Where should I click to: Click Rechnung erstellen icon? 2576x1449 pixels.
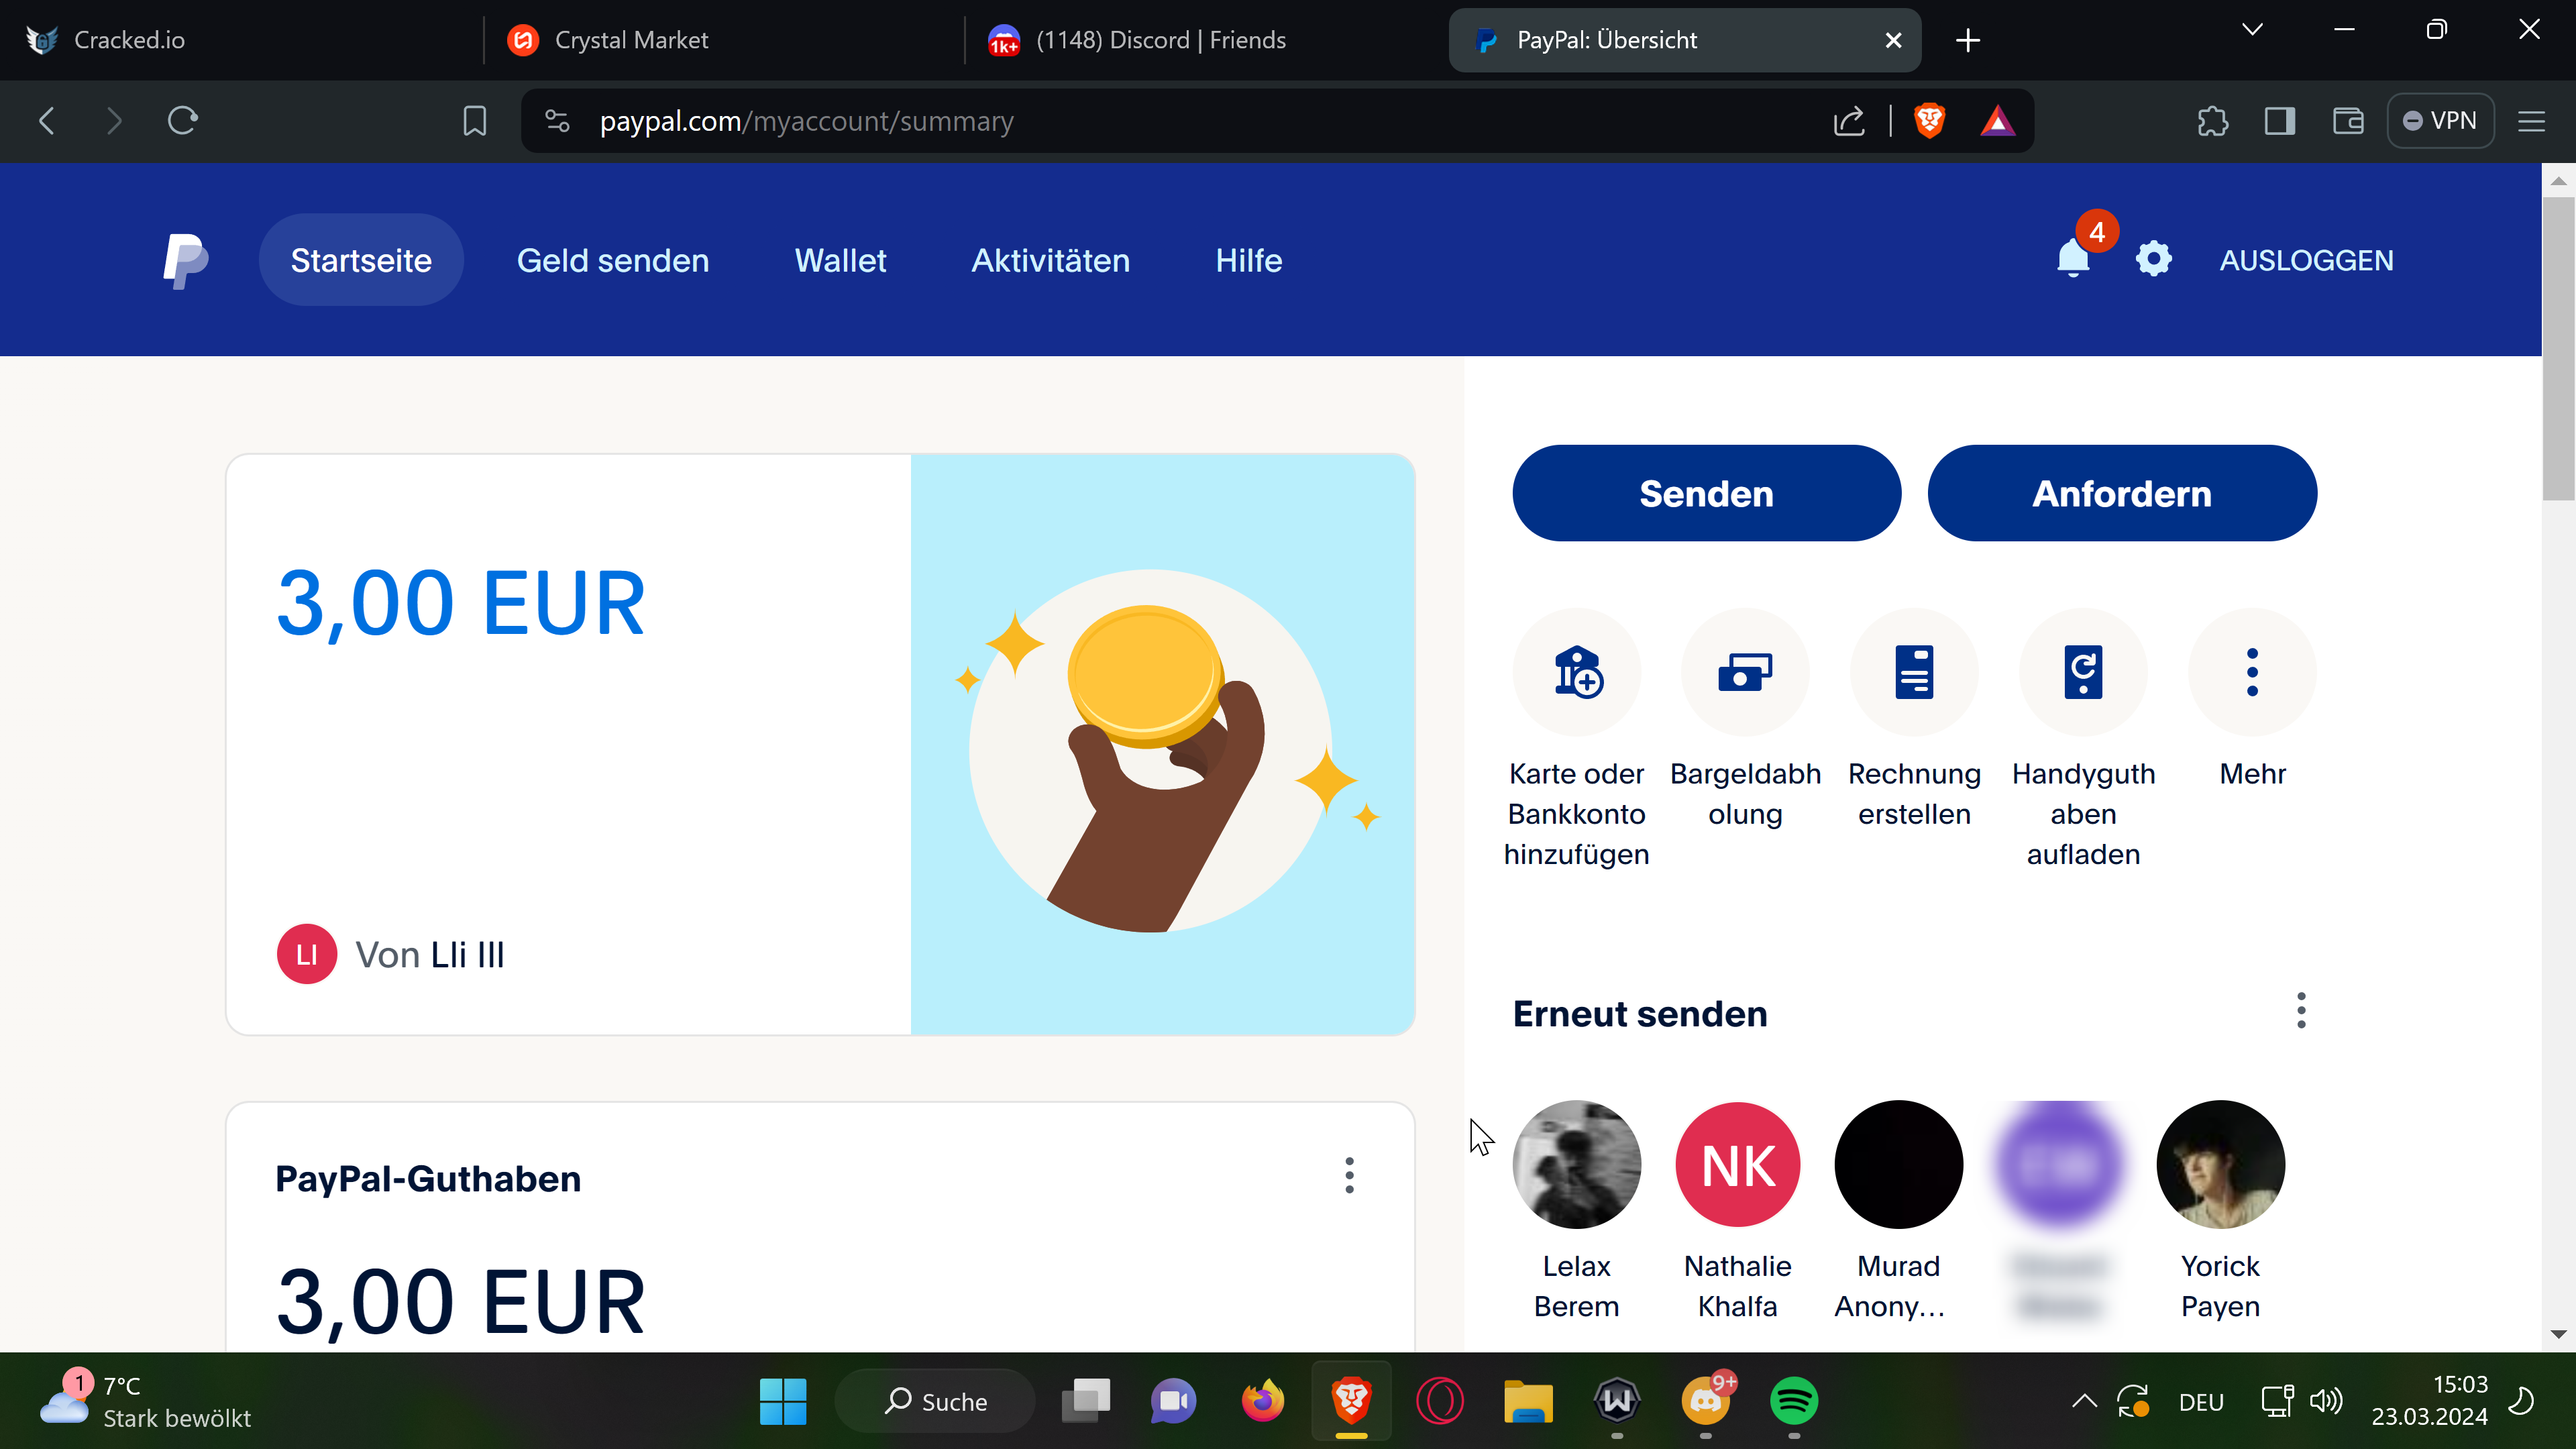pyautogui.click(x=1914, y=672)
